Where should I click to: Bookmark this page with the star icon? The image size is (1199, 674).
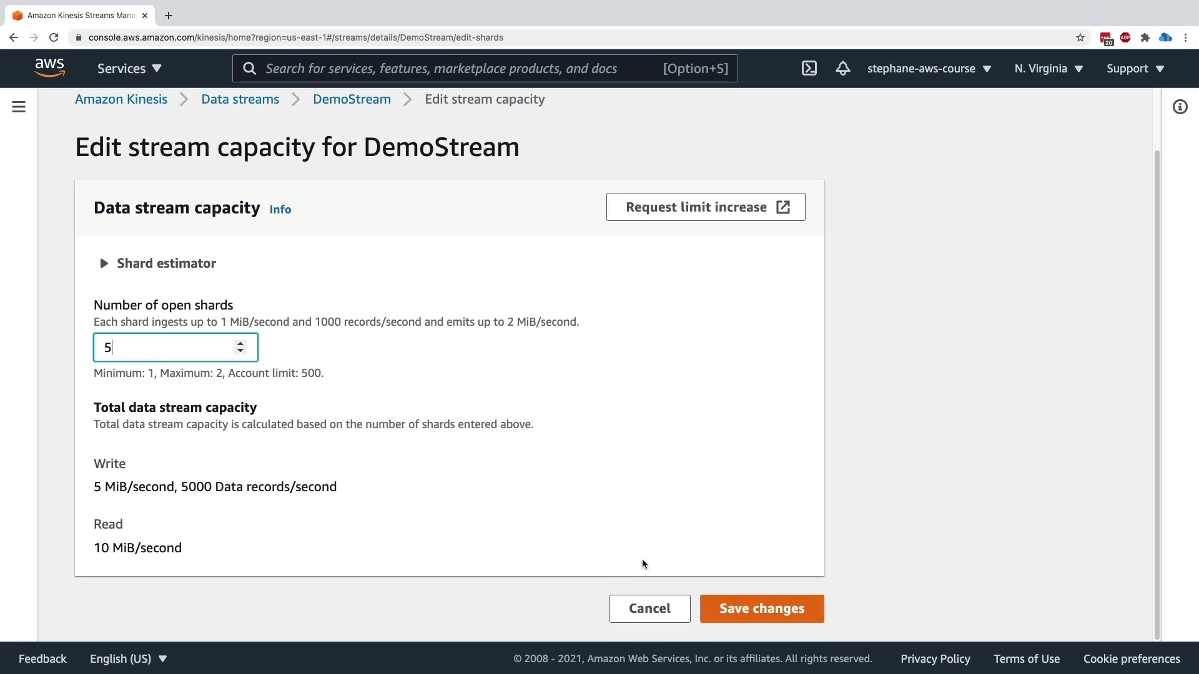1080,37
